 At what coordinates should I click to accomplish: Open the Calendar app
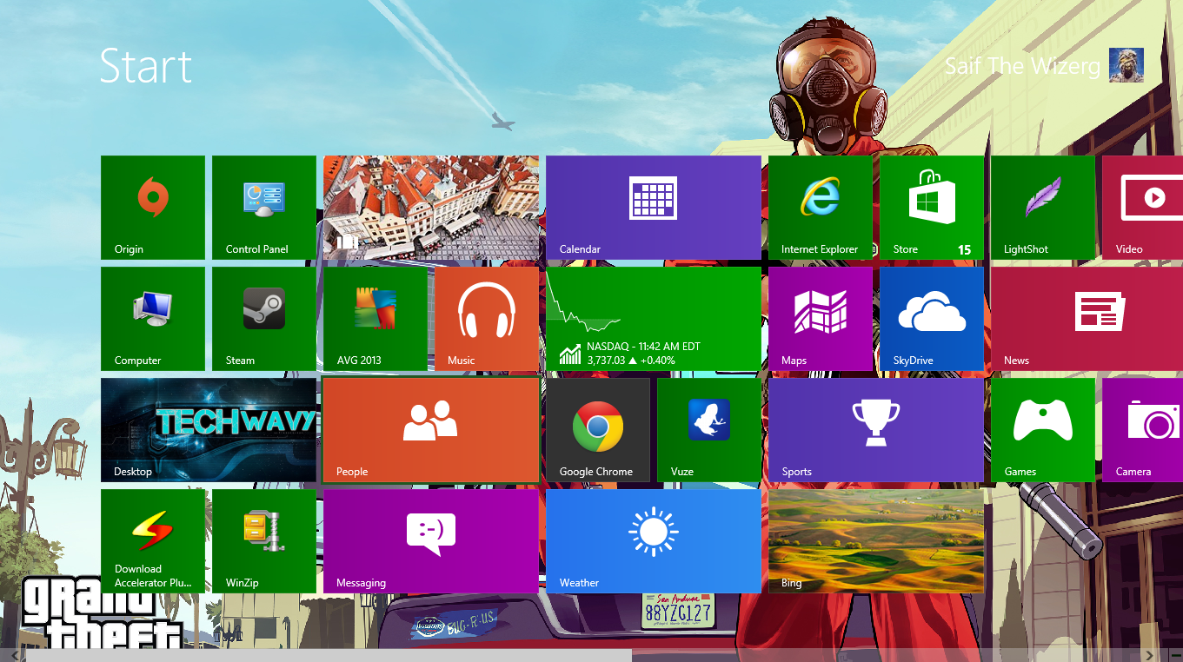(653, 207)
